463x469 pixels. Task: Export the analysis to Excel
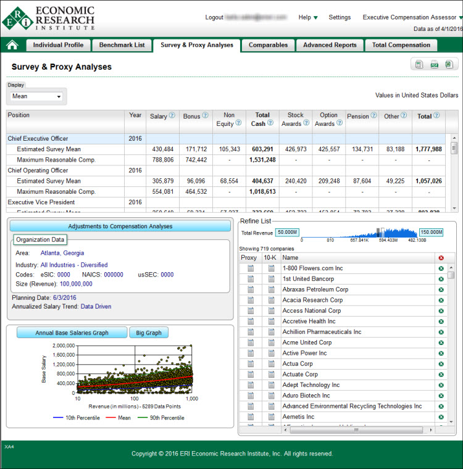pyautogui.click(x=449, y=64)
